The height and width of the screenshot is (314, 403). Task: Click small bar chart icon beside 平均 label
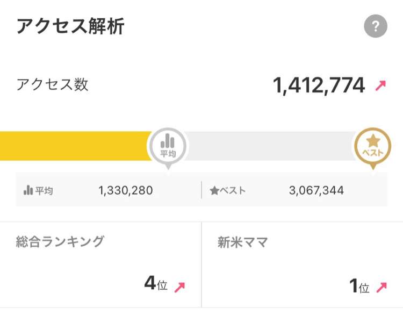coord(28,190)
